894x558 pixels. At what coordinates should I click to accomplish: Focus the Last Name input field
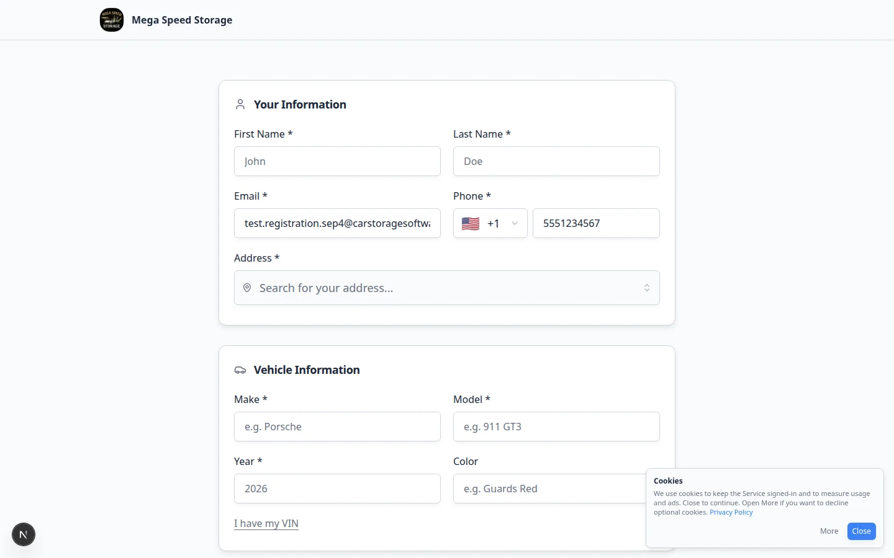tap(556, 161)
